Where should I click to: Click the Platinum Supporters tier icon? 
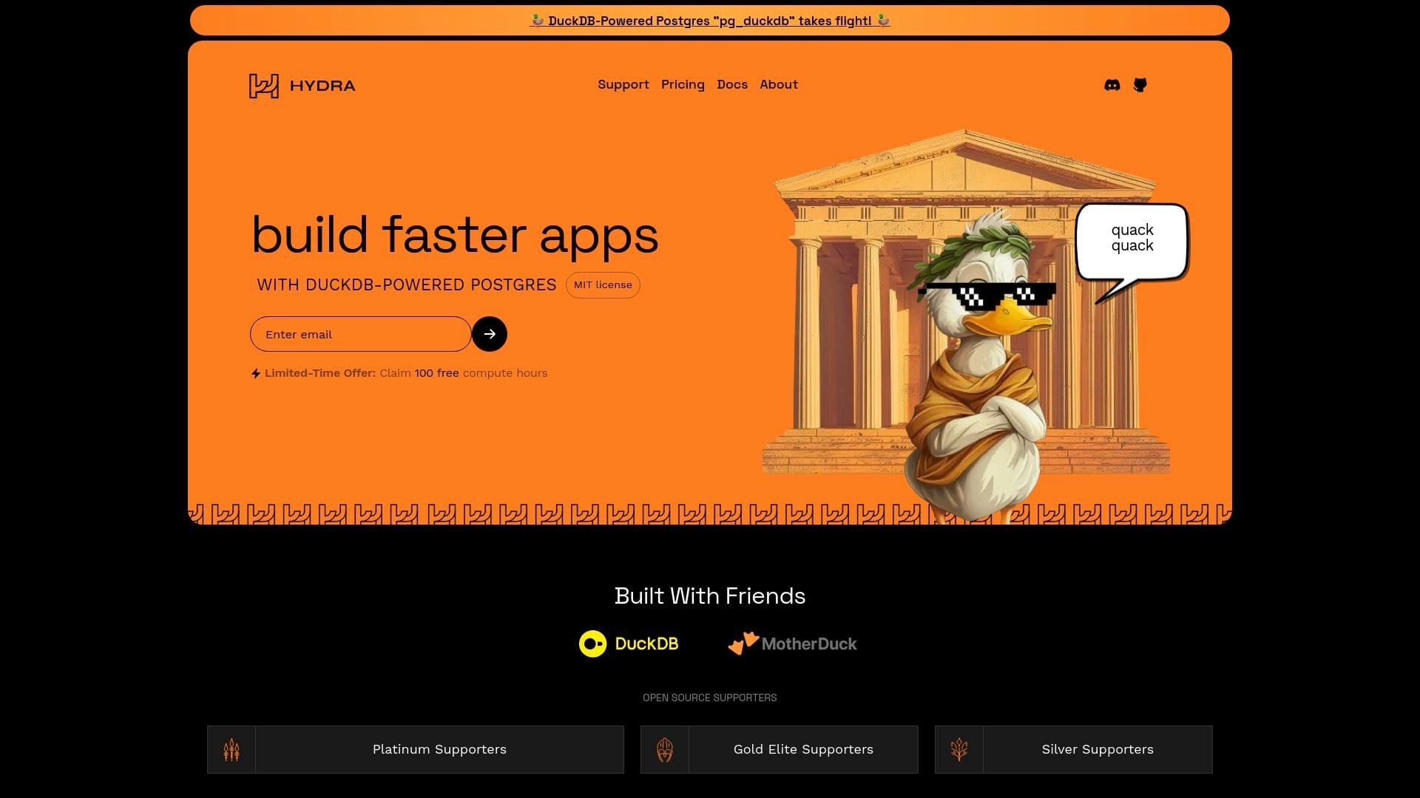point(231,748)
